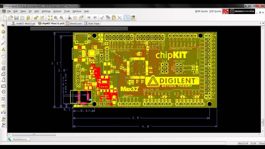Click the PCB Quote button
The image size is (265, 149).
pyautogui.click(x=215, y=11)
